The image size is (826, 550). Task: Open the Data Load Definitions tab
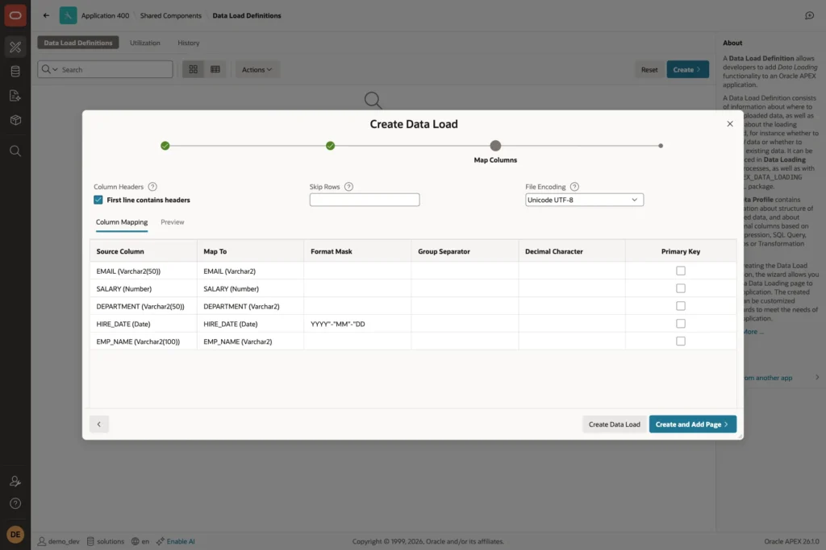click(x=78, y=43)
